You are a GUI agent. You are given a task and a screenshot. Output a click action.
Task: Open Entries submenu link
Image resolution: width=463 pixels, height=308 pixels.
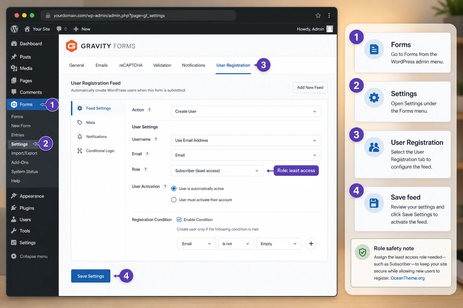point(18,135)
